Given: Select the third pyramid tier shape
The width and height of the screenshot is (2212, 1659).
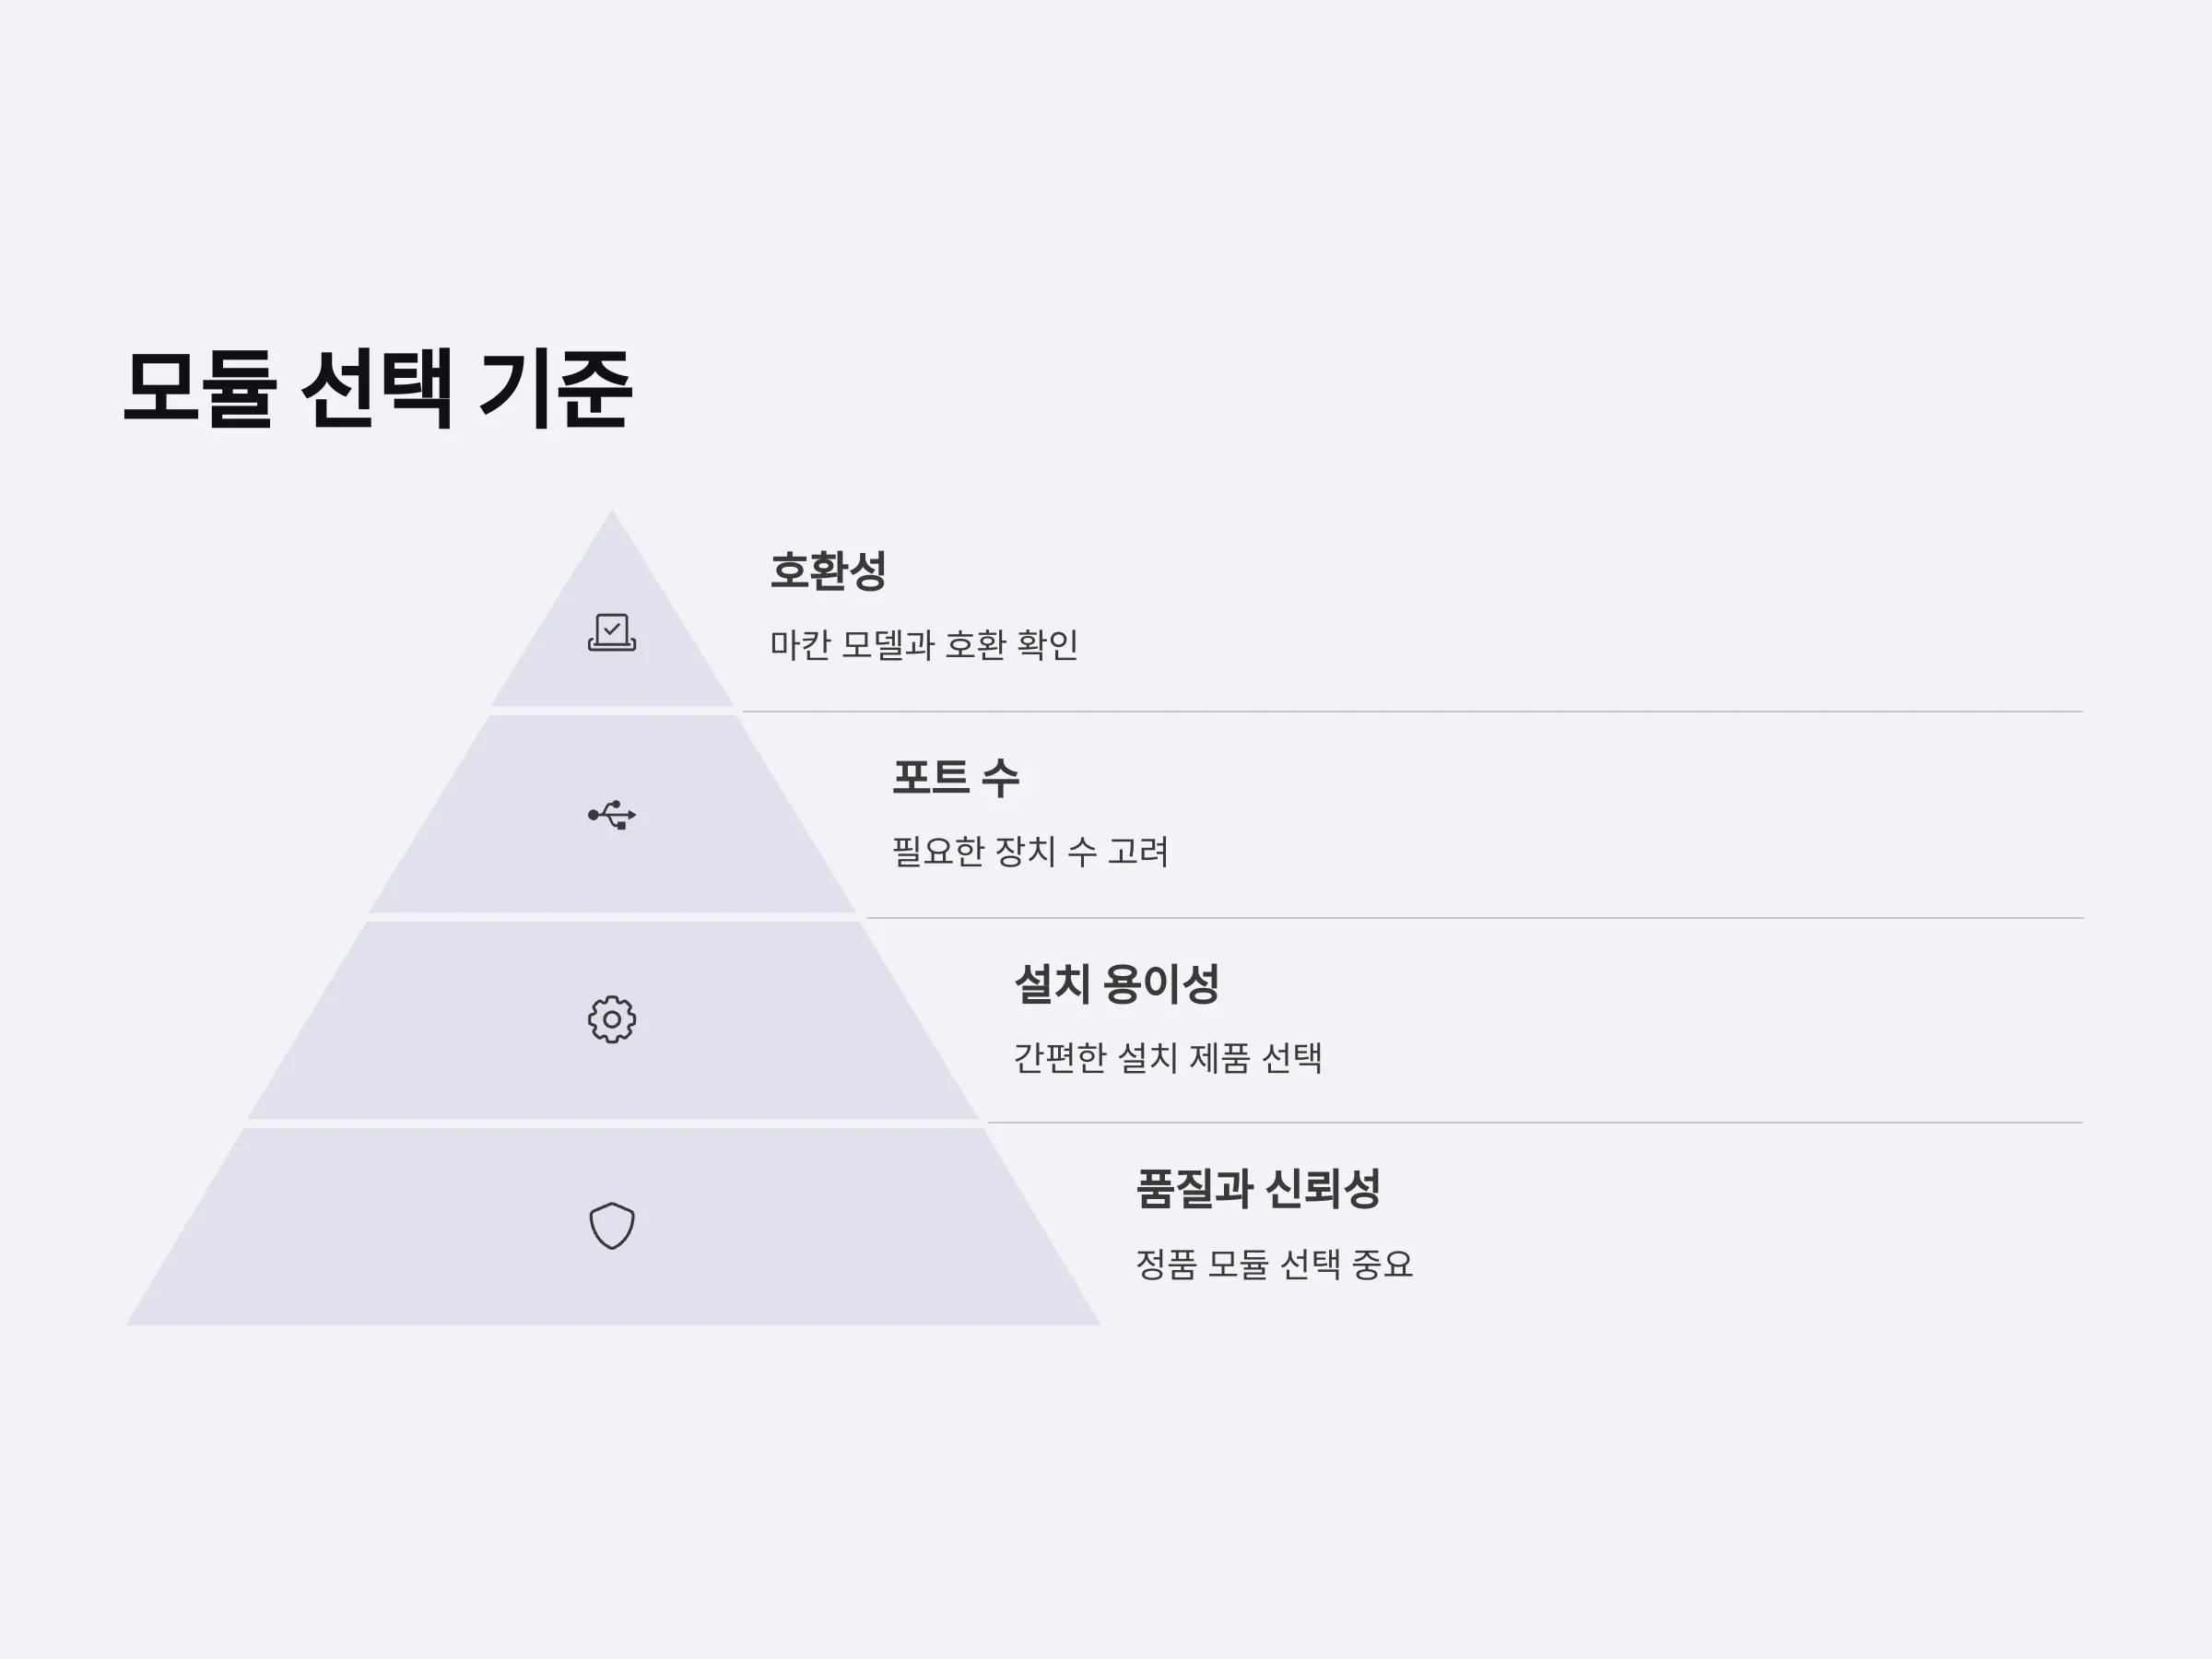Looking at the screenshot, I should (x=612, y=1020).
